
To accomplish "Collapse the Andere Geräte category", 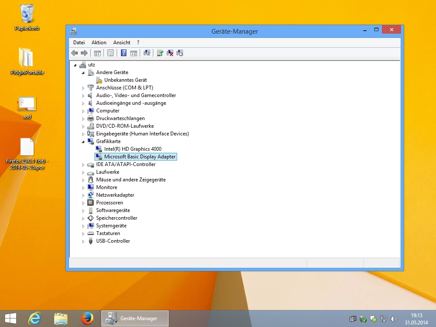I will pyautogui.click(x=83, y=73).
